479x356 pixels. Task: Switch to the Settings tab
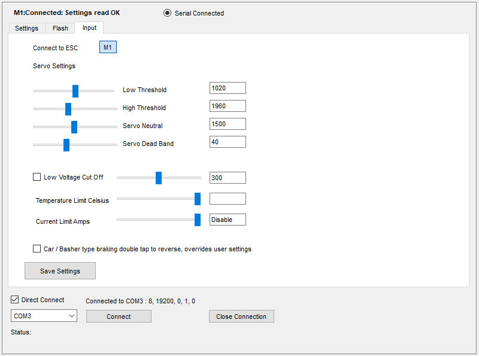pyautogui.click(x=26, y=28)
